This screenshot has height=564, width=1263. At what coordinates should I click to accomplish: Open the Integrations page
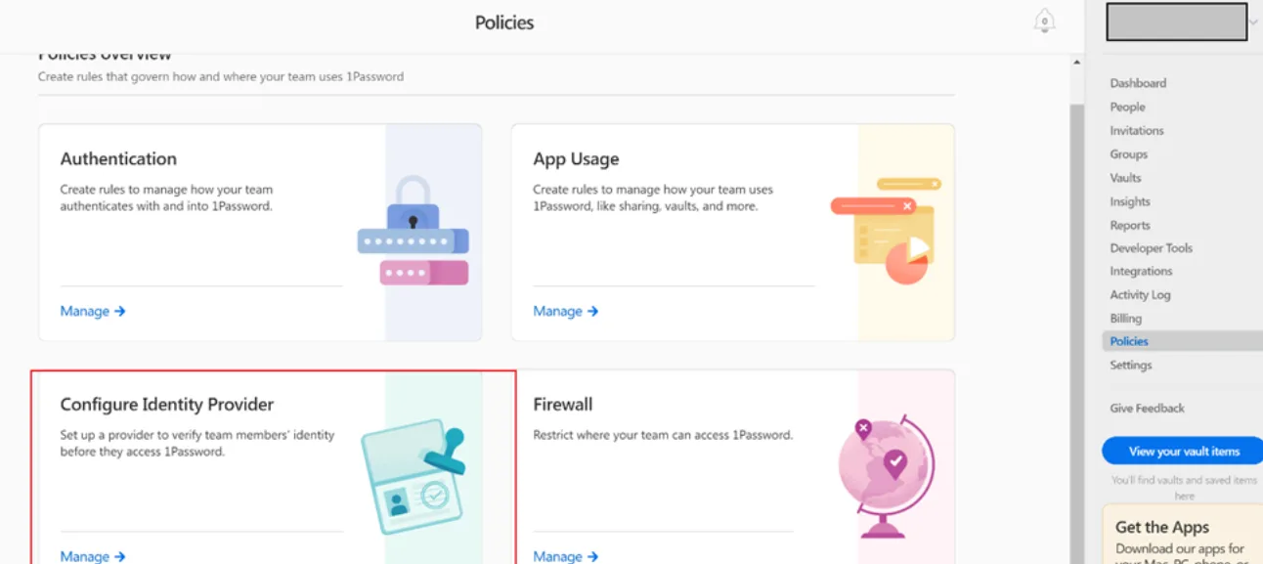(x=1139, y=271)
